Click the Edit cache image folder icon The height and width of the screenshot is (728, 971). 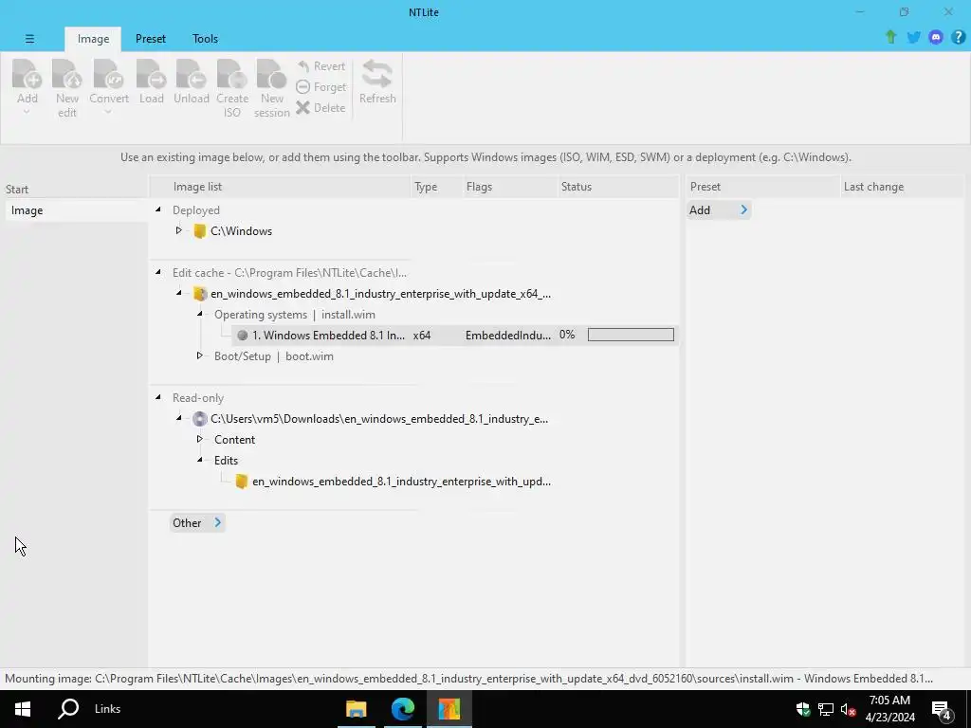(x=199, y=294)
